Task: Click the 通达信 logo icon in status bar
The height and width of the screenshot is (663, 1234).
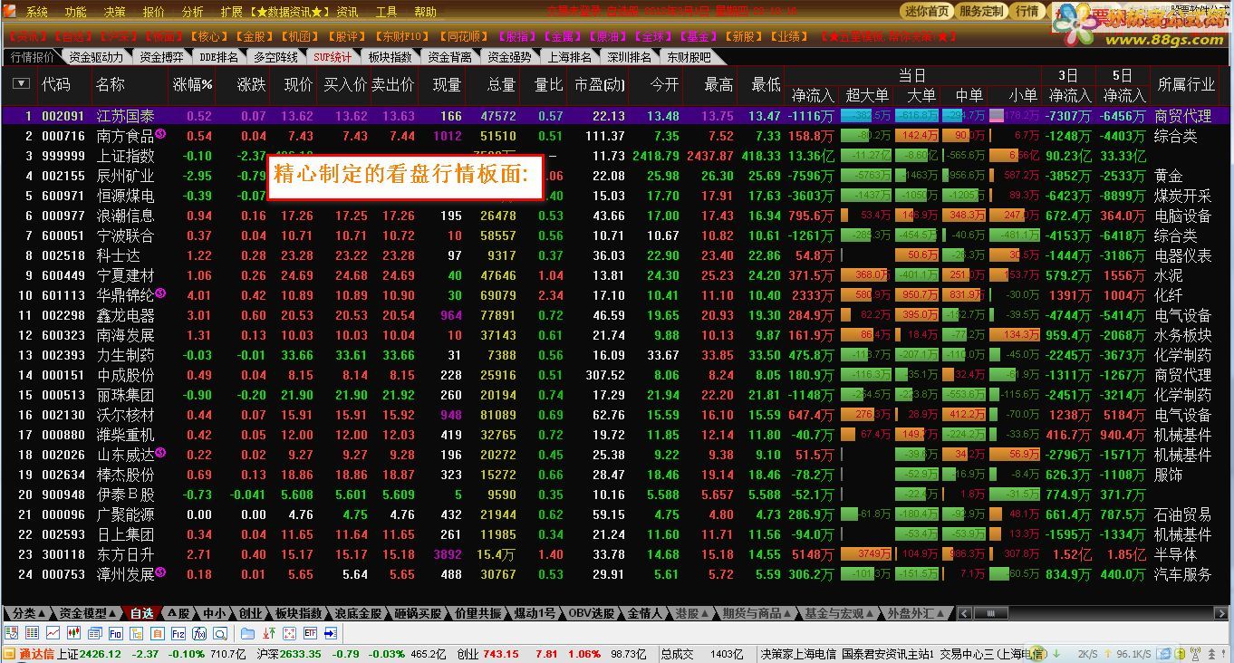Action: (9, 654)
